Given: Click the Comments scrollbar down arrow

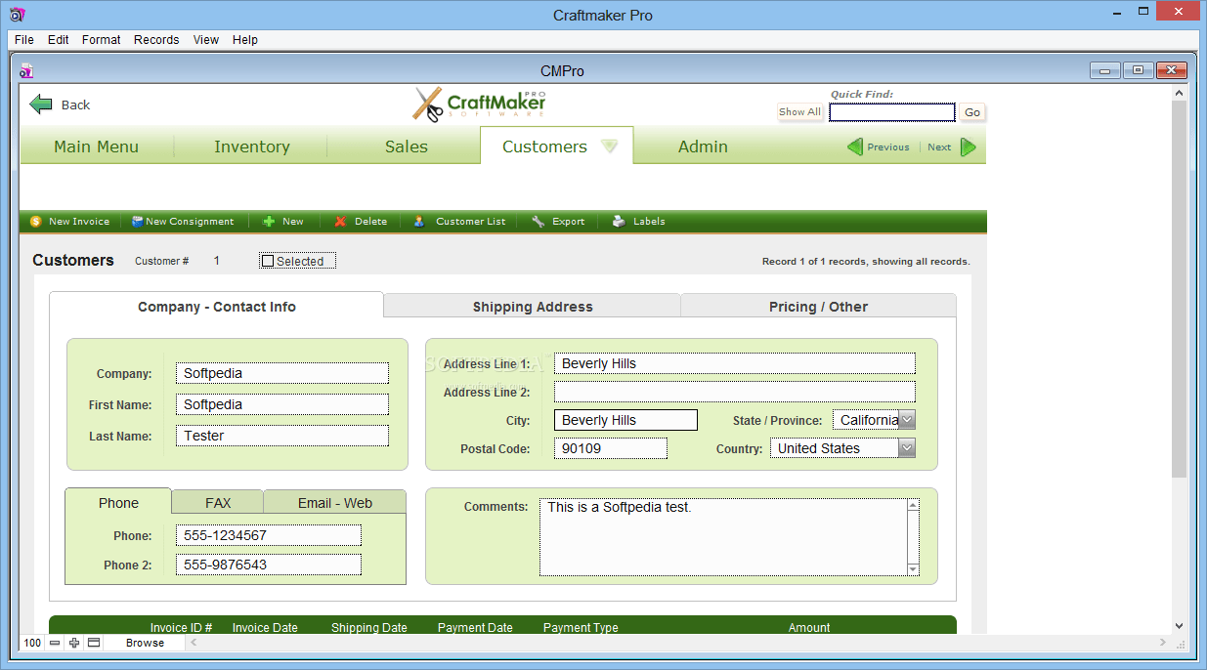Looking at the screenshot, I should tap(914, 569).
